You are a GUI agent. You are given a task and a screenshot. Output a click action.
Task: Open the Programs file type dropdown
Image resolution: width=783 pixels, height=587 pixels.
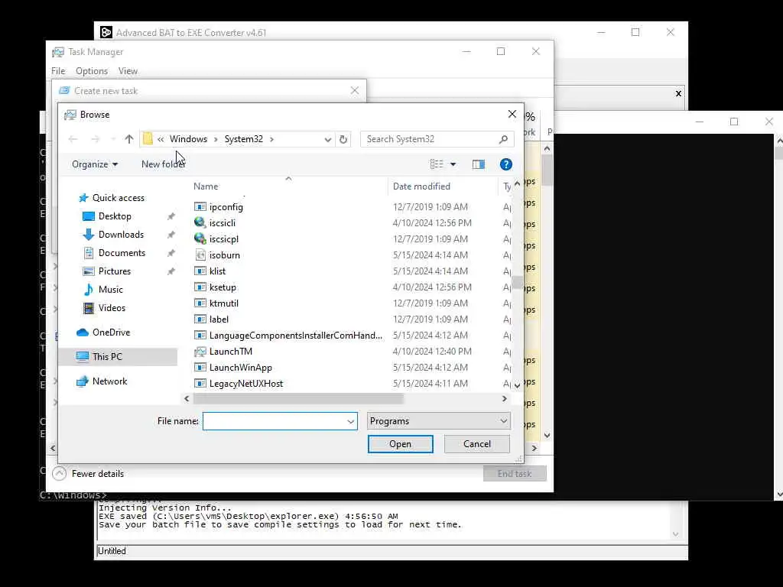tap(438, 421)
